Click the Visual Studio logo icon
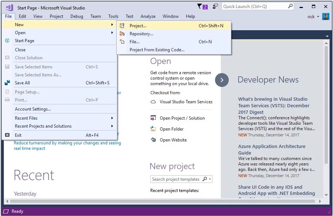This screenshot has height=216, width=333. click(x=9, y=8)
